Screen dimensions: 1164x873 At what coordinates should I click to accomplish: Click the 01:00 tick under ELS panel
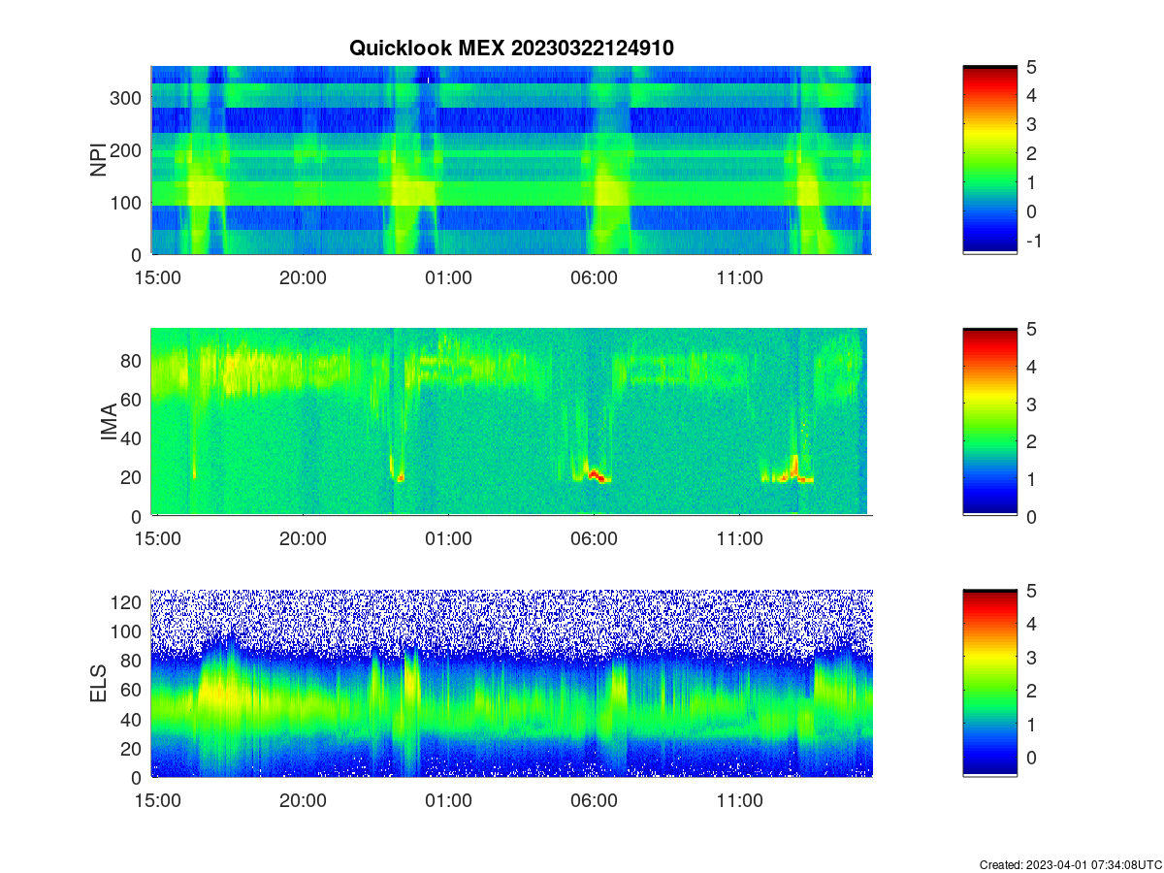pos(449,802)
